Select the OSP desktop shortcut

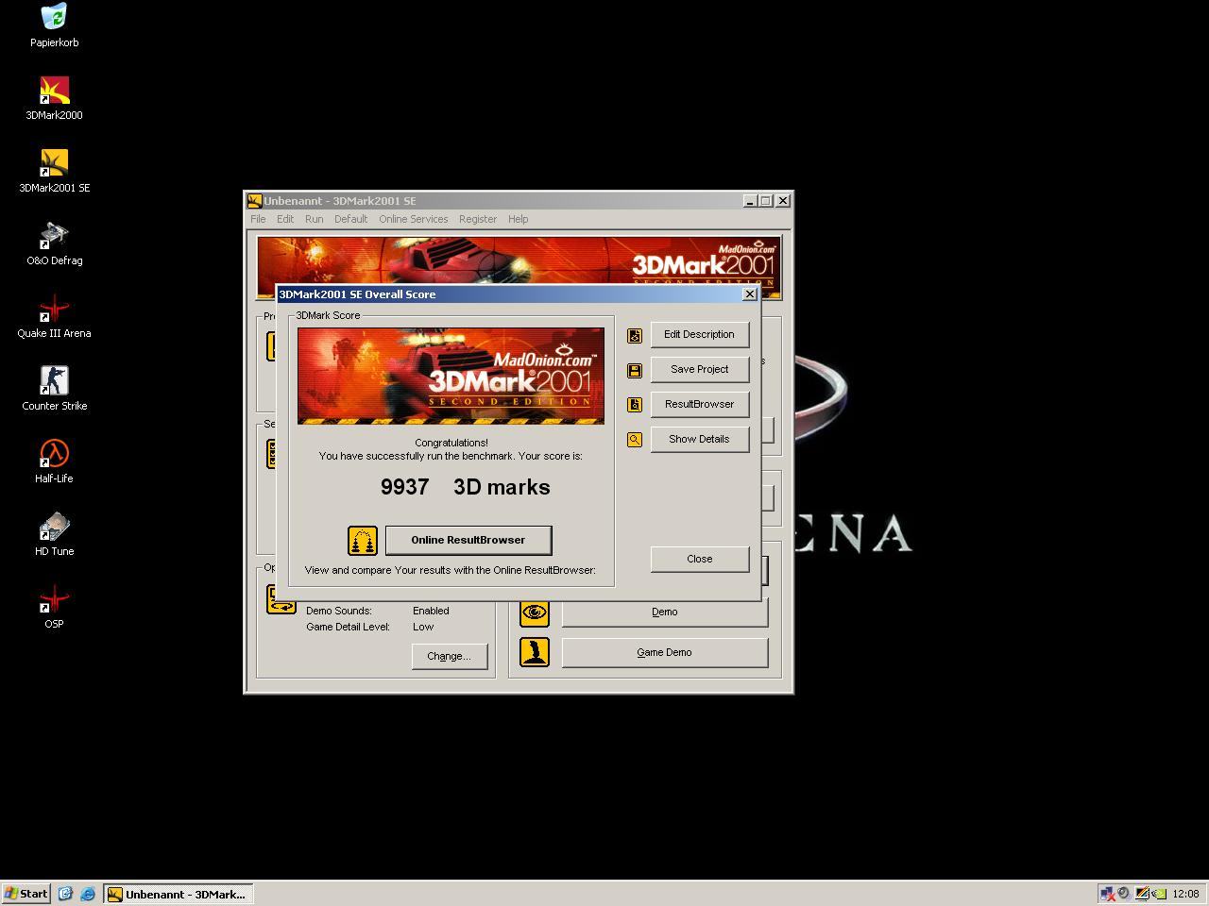(54, 599)
